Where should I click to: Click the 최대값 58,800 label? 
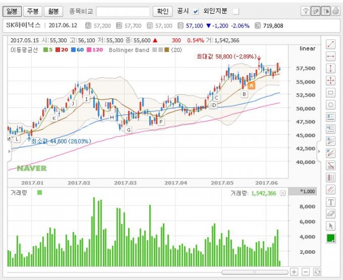[x=226, y=57]
